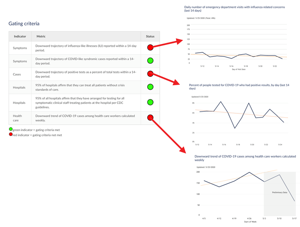Screen dimensions: 300x227
Task: Click the Preliminary Data shaded chart region
Action: [x=279, y=192]
